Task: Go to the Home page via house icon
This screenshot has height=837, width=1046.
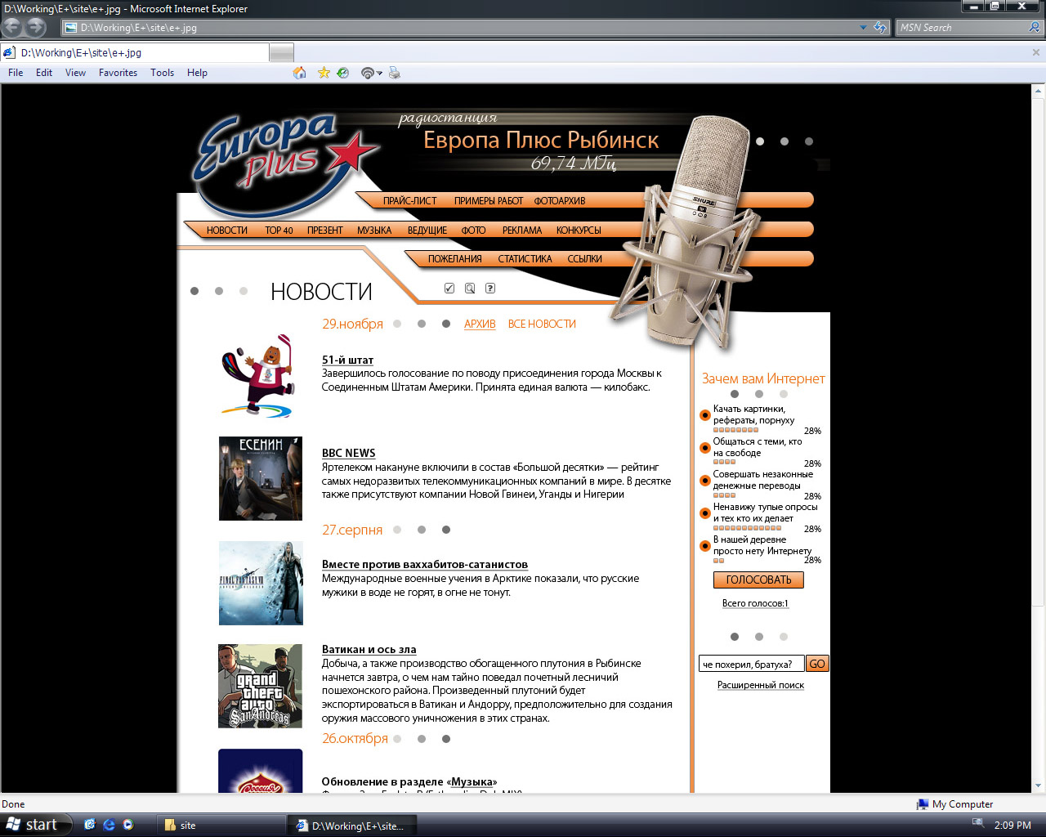Action: point(300,73)
